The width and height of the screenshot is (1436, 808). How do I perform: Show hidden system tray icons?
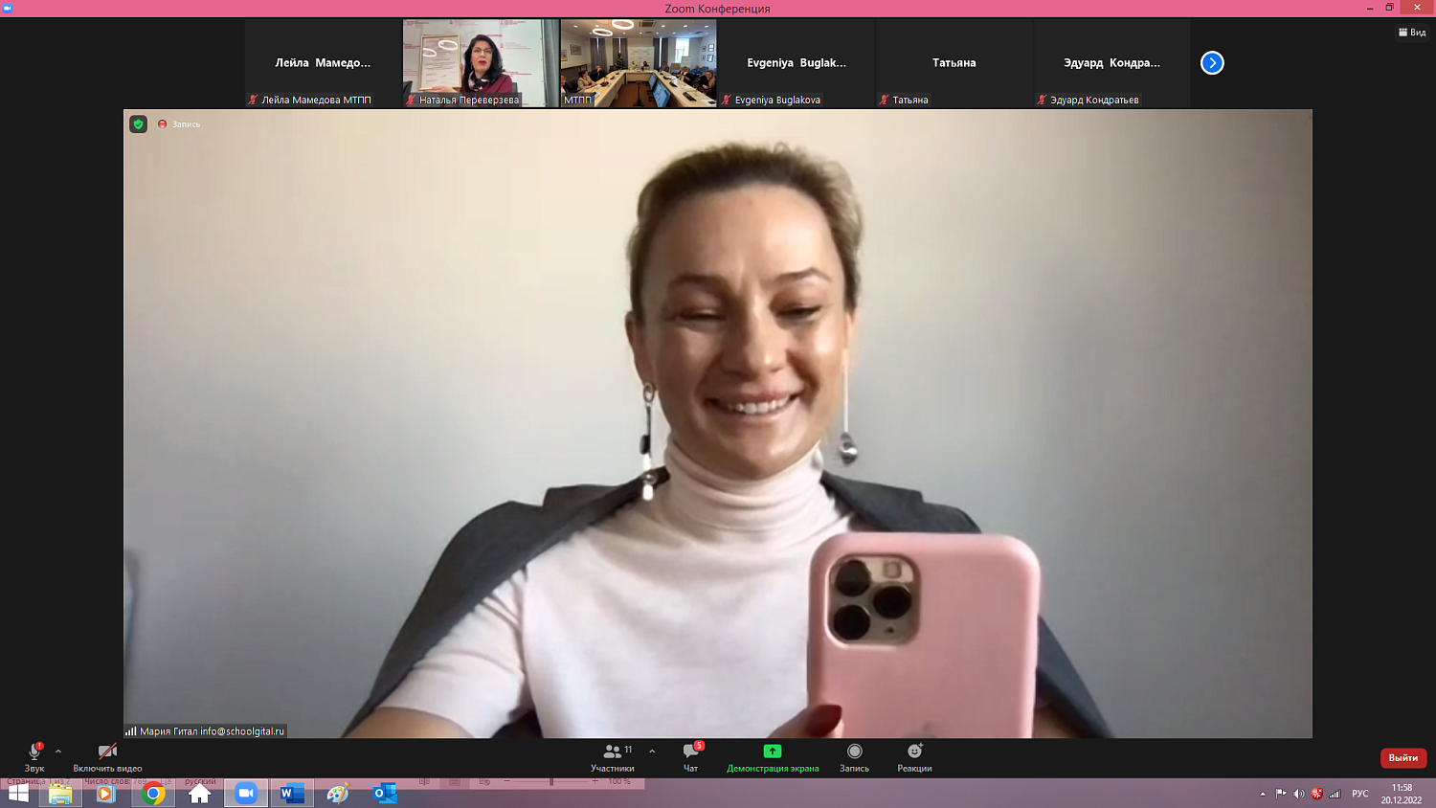(x=1263, y=794)
